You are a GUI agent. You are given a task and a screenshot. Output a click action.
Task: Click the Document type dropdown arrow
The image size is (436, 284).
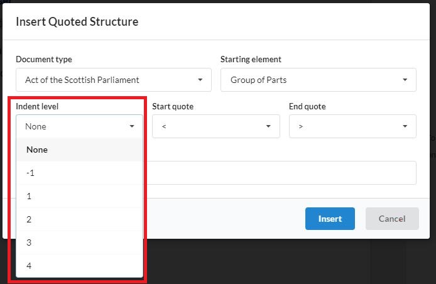click(200, 80)
